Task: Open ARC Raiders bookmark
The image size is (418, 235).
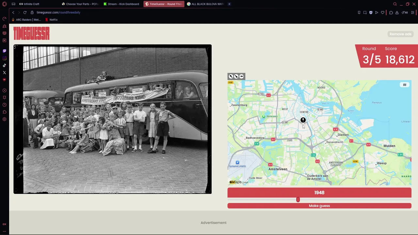Action: coord(26,20)
